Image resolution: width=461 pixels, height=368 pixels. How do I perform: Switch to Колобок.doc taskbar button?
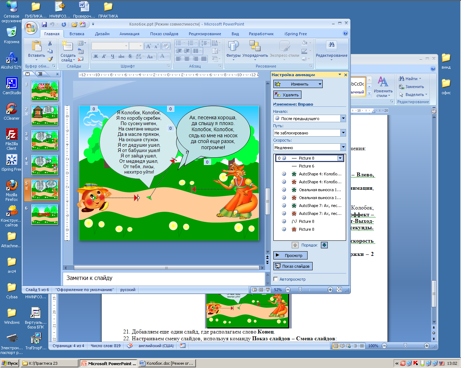pos(167,363)
